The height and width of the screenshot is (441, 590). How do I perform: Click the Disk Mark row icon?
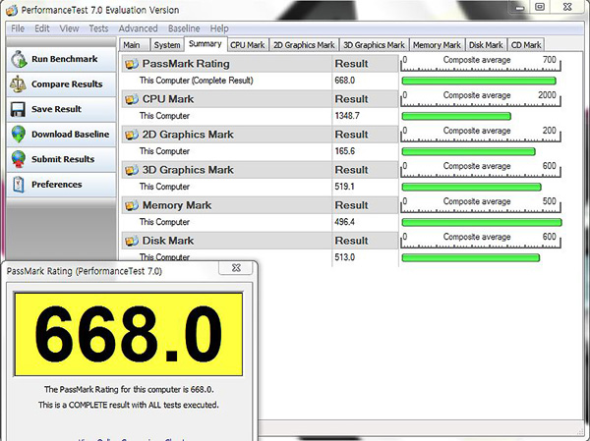pyautogui.click(x=132, y=241)
